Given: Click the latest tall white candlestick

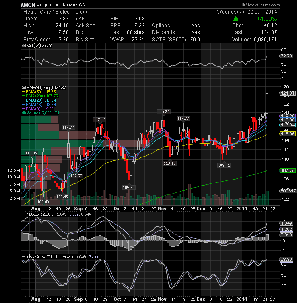Looking at the screenshot, I should click(x=267, y=103).
